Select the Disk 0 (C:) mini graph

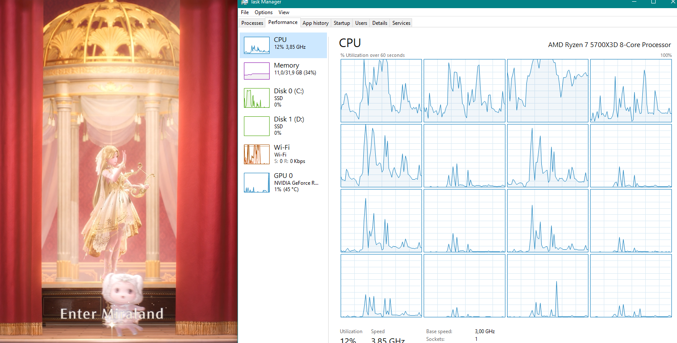click(257, 98)
